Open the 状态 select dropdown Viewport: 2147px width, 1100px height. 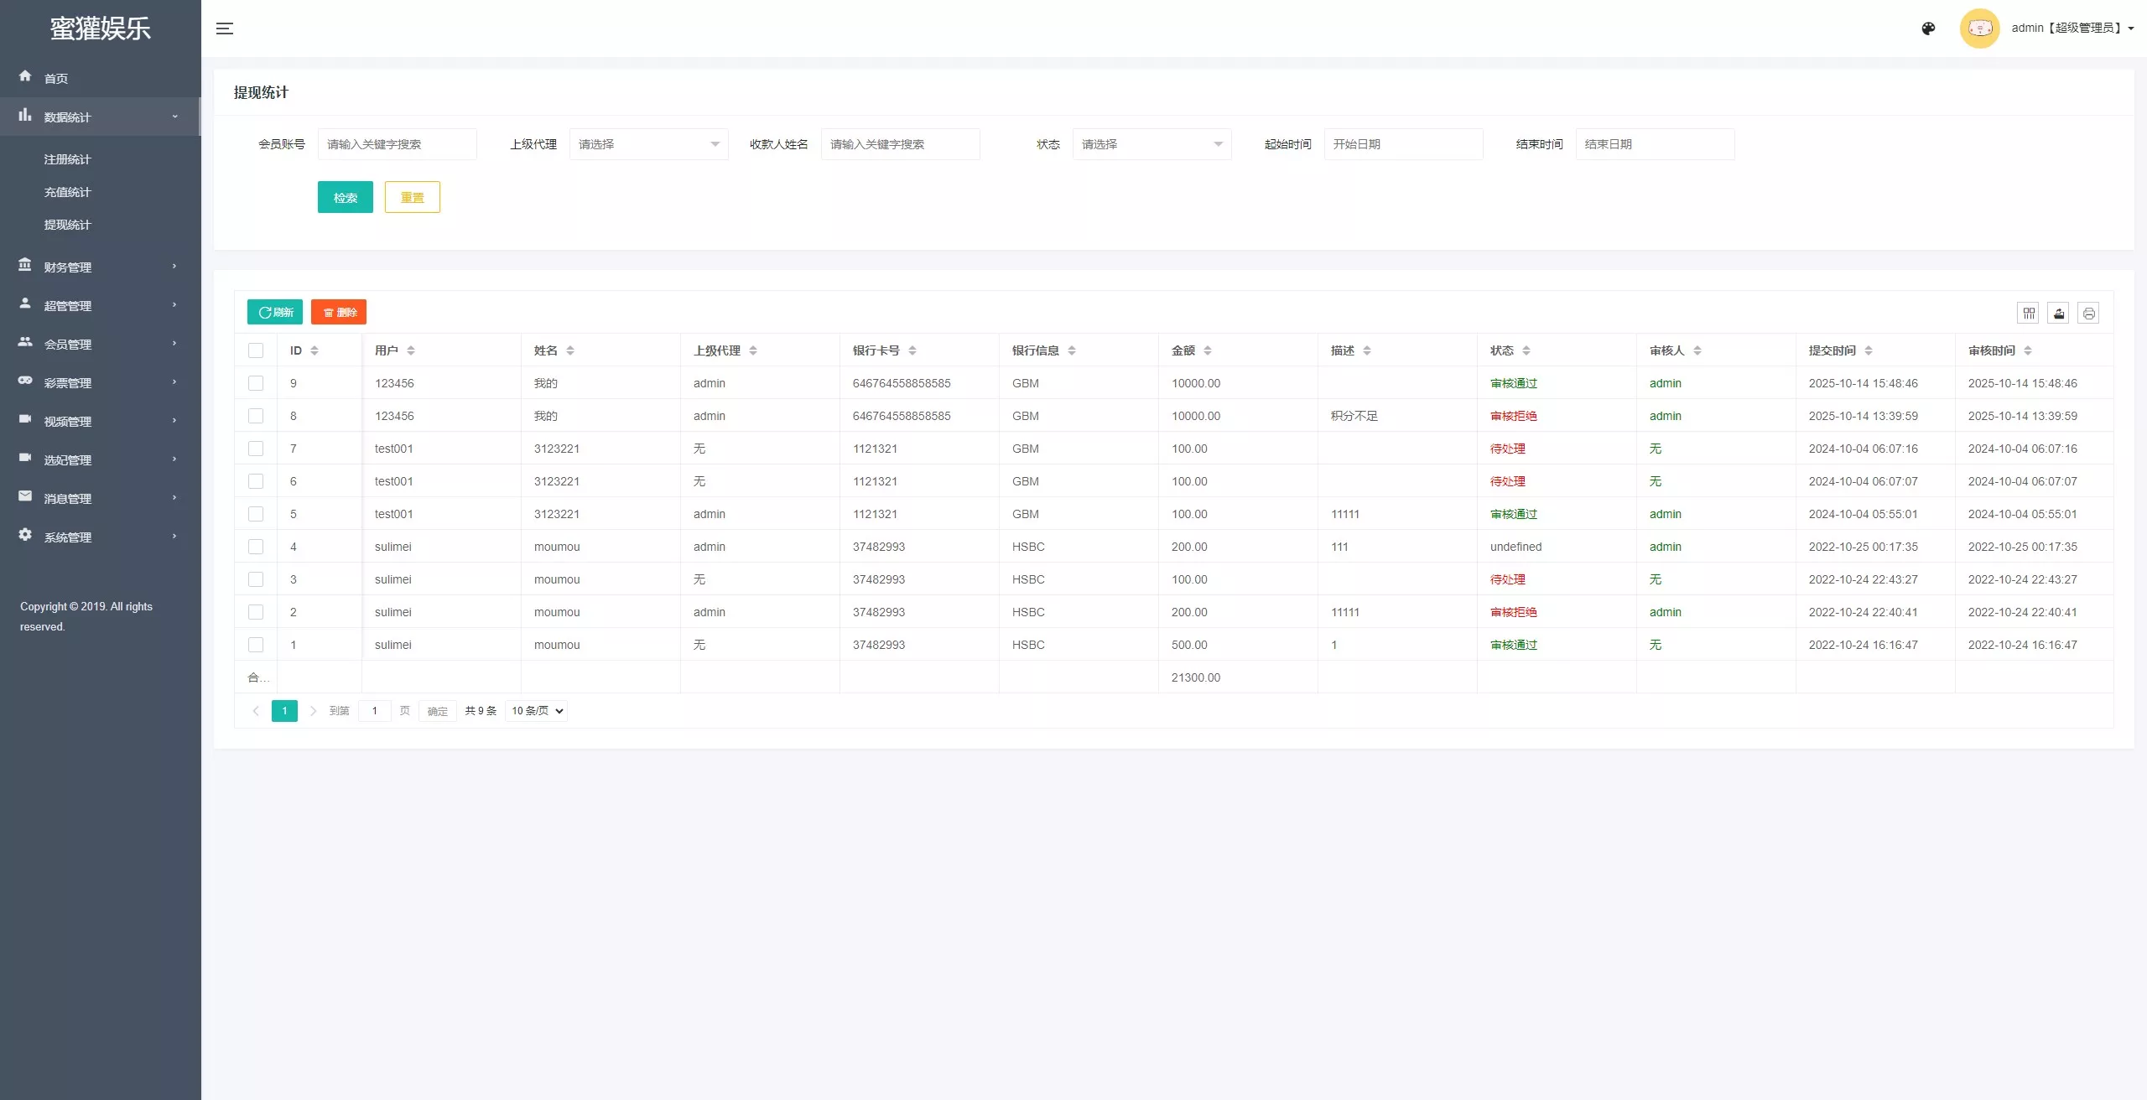(1151, 144)
